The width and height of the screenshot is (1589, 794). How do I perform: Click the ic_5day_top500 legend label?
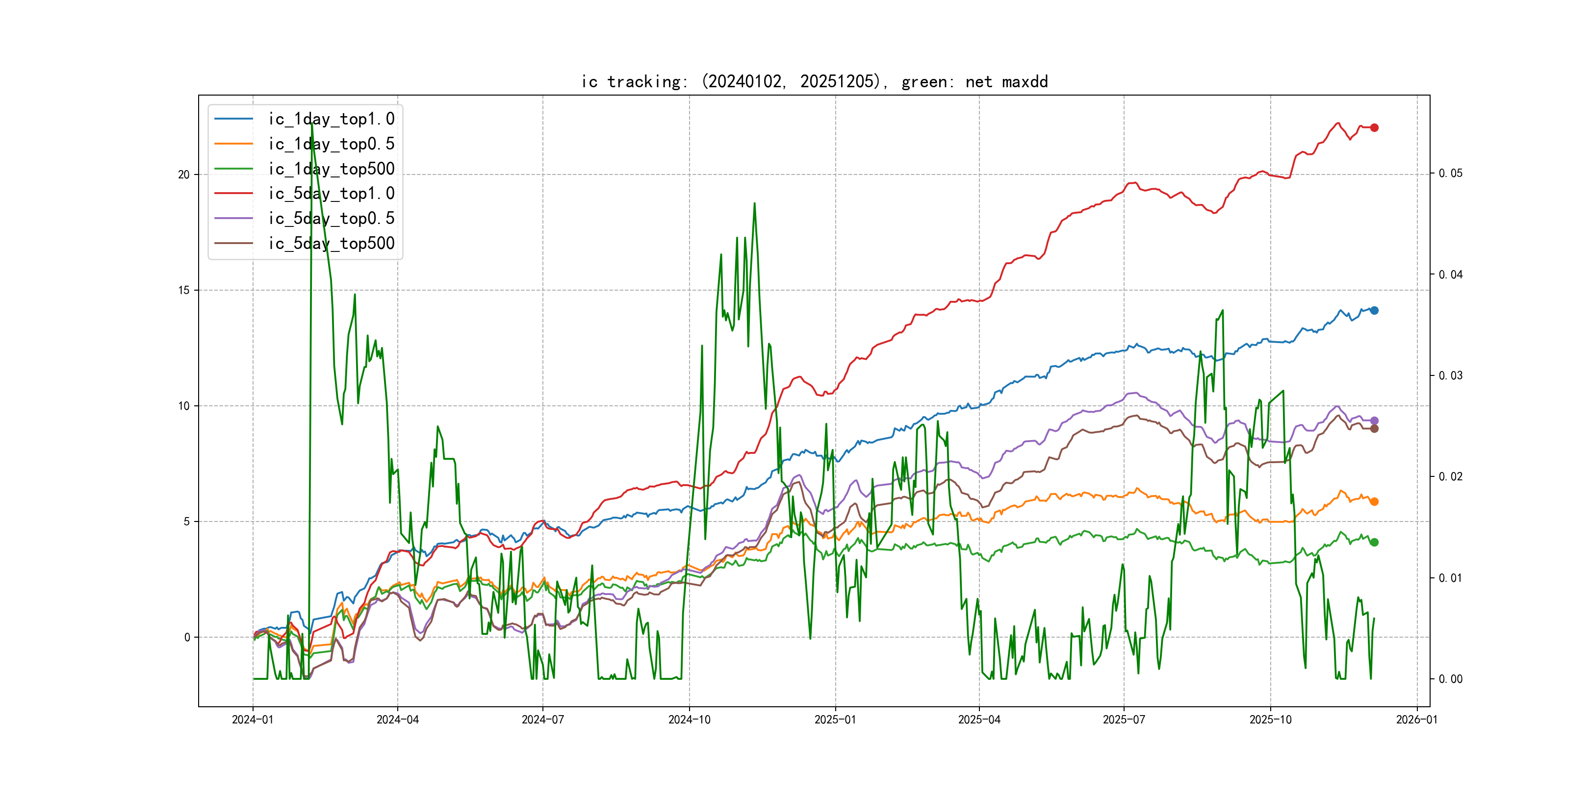point(331,244)
